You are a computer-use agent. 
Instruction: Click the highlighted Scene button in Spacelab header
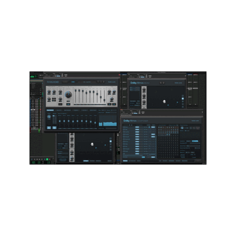[73, 82]
